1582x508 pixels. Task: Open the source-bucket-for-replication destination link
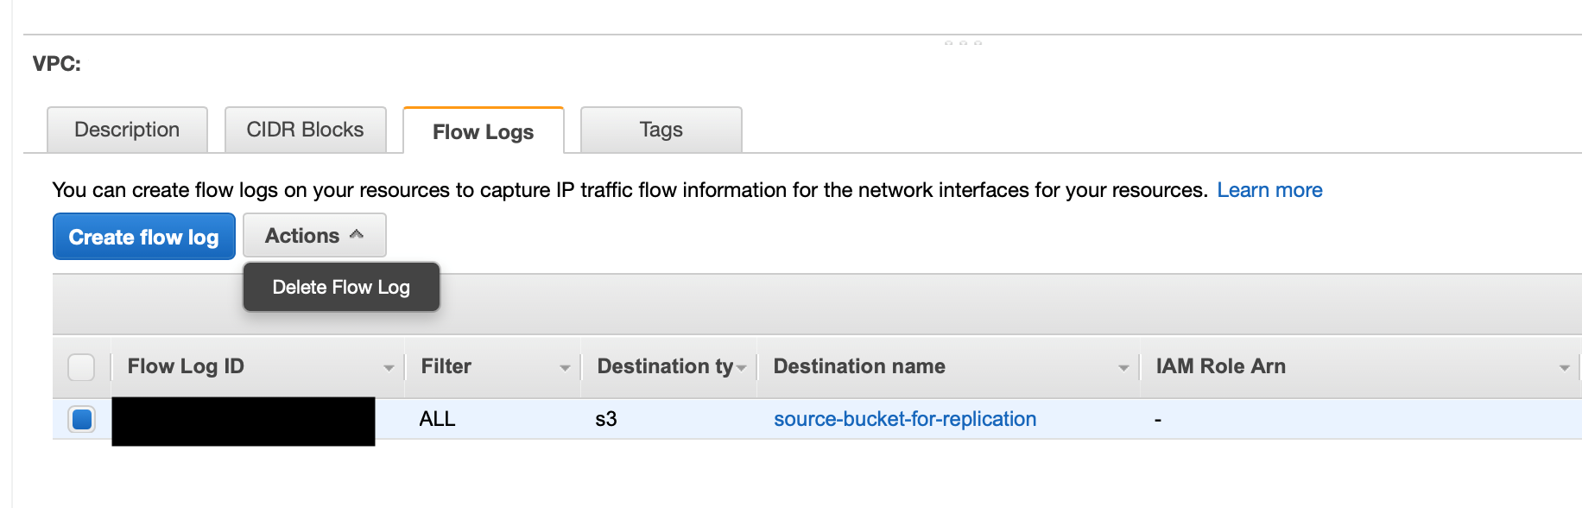pyautogui.click(x=904, y=418)
